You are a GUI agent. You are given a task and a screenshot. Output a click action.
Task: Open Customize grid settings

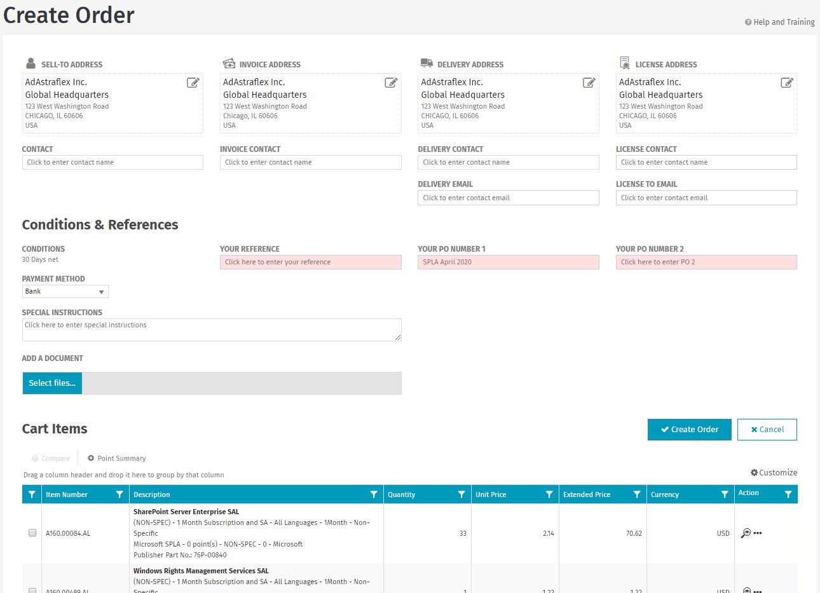(774, 473)
